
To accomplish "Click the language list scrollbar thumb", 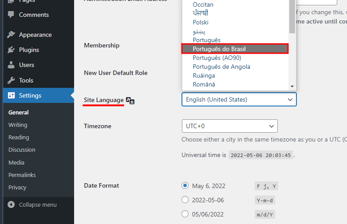I will click(292, 16).
